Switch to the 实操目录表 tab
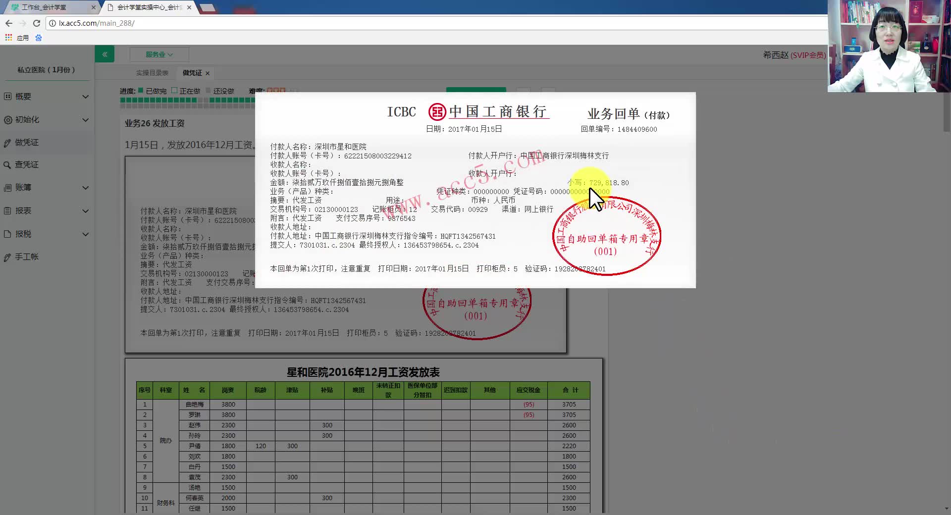Viewport: 951px width, 515px height. pyautogui.click(x=152, y=73)
